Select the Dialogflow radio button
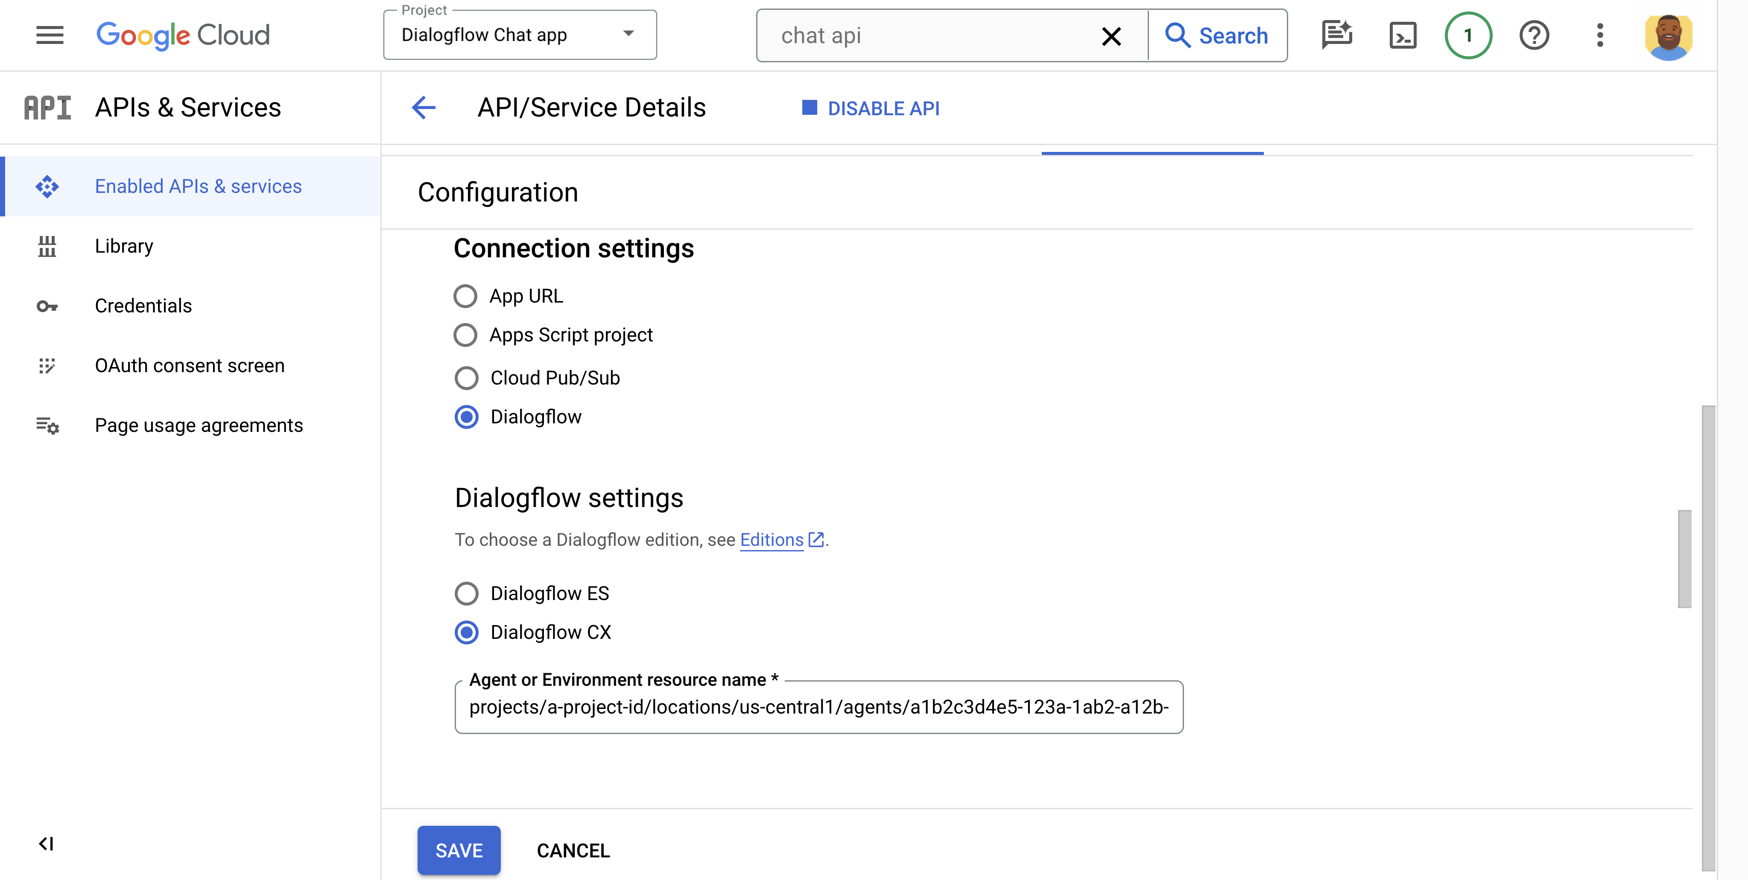The height and width of the screenshot is (880, 1748). tap(466, 417)
